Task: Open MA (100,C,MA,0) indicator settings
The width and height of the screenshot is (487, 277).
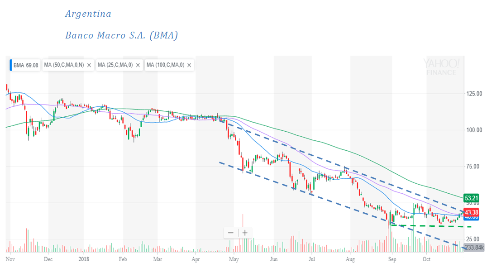Action: [166, 65]
